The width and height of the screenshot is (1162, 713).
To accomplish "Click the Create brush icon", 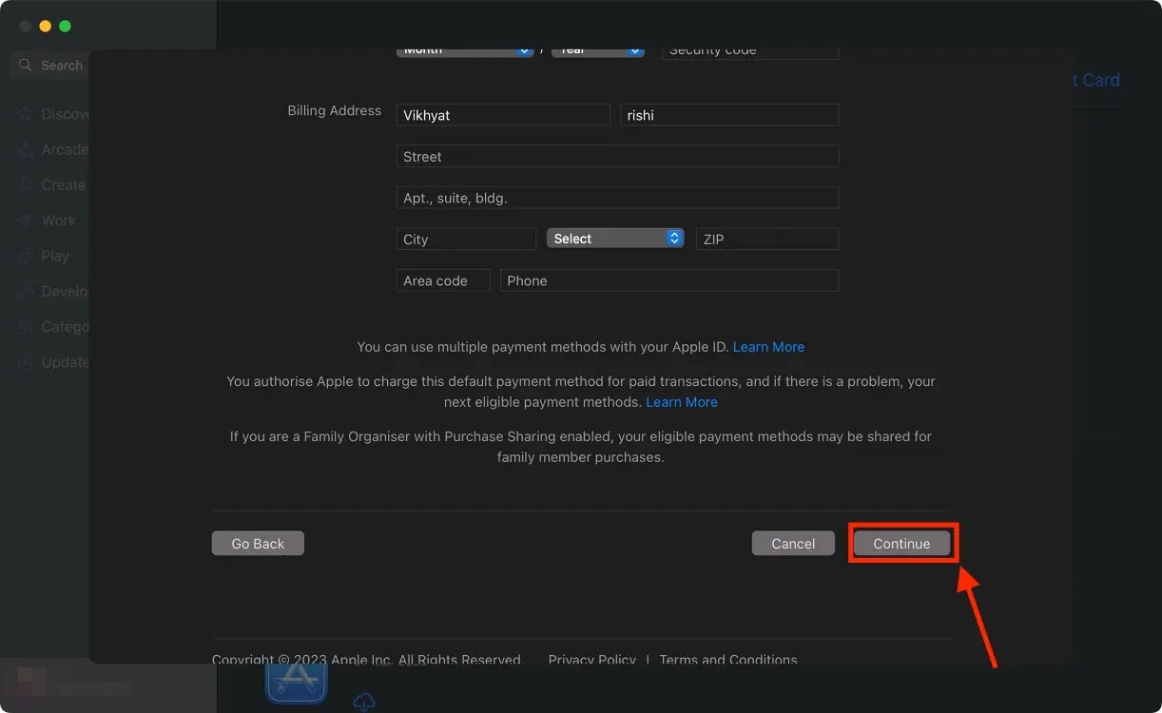I will tap(25, 185).
